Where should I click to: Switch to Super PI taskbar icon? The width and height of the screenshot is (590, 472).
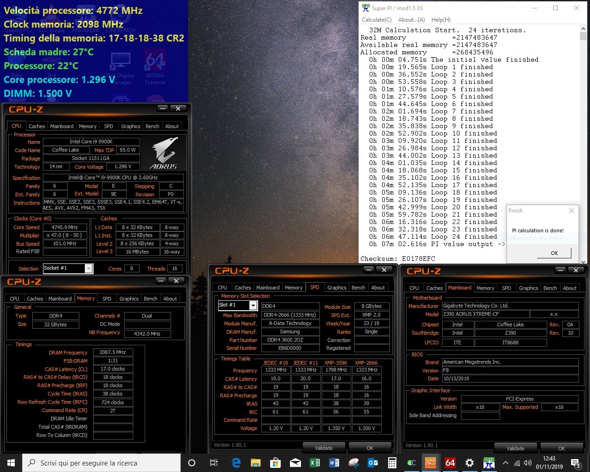pyautogui.click(x=489, y=463)
